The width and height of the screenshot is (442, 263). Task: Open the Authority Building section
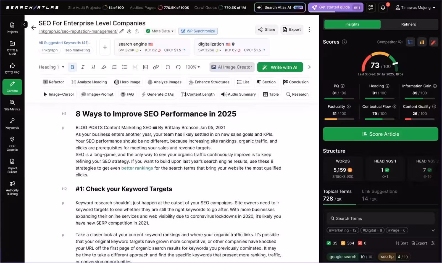click(12, 187)
